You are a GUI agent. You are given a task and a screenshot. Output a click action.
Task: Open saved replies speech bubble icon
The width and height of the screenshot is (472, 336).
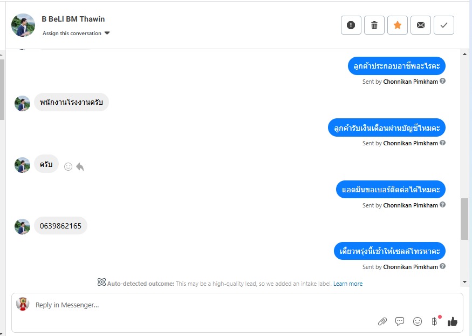[400, 321]
